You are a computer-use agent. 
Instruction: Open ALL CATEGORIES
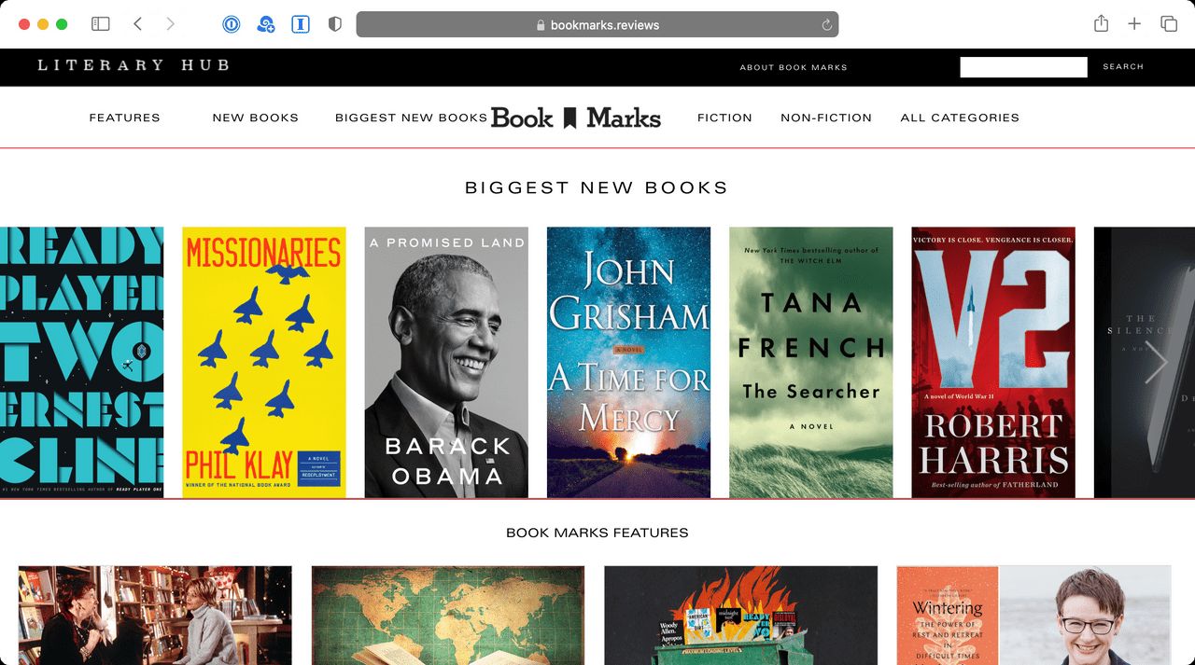pos(960,118)
